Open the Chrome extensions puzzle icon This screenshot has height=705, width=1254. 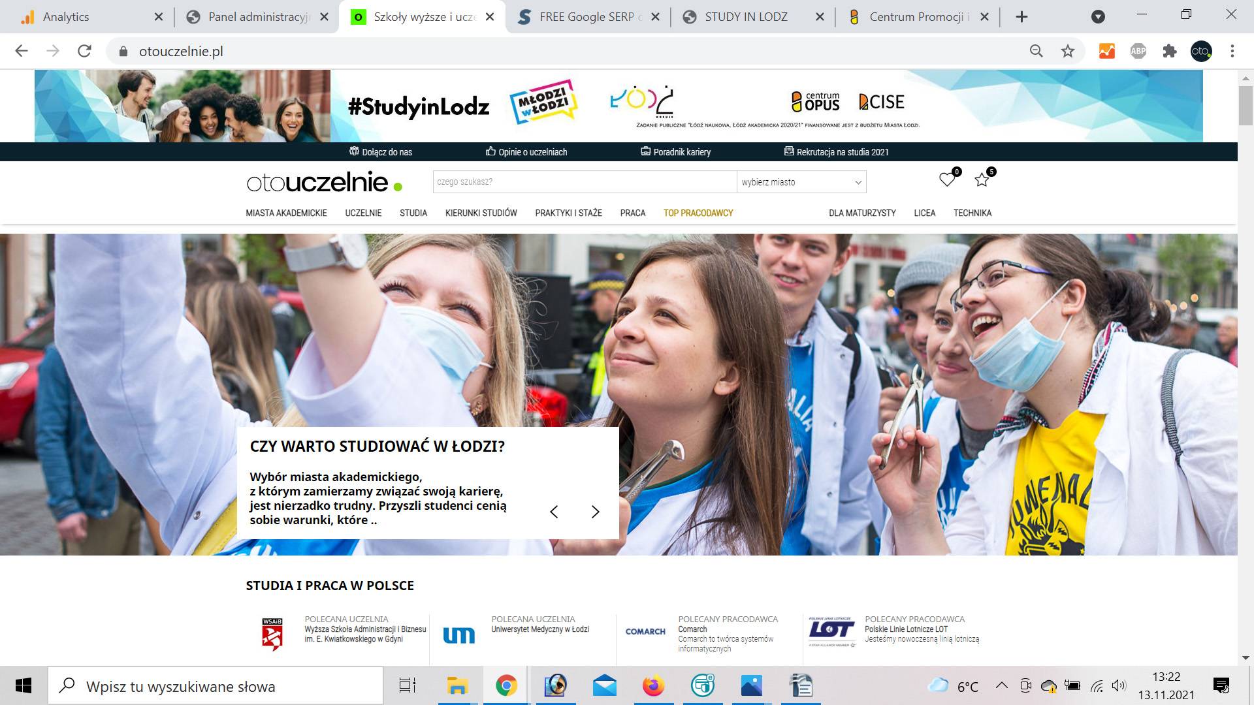pyautogui.click(x=1170, y=51)
